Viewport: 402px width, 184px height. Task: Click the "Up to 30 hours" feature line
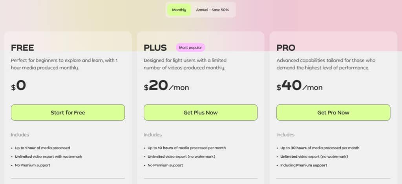click(x=319, y=148)
